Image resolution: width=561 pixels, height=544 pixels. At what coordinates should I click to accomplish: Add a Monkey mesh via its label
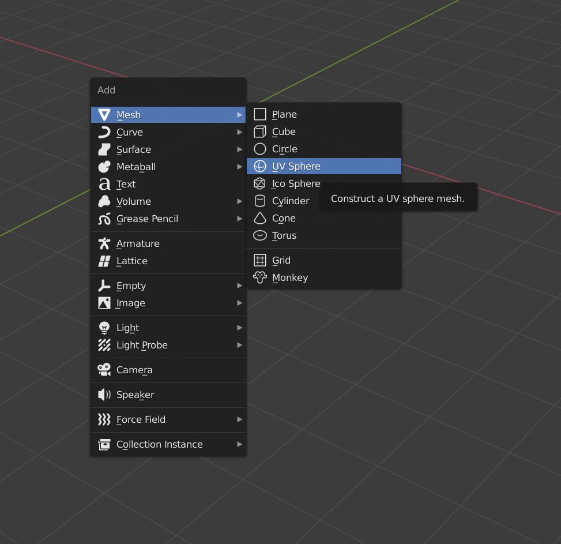pyautogui.click(x=290, y=277)
